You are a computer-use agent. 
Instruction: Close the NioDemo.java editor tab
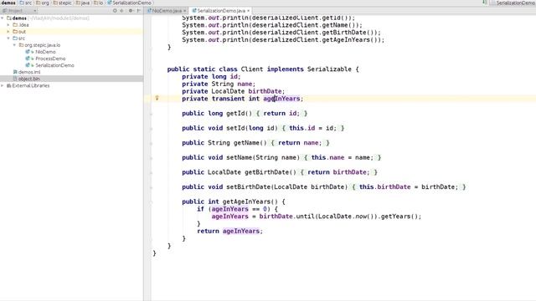coord(184,11)
